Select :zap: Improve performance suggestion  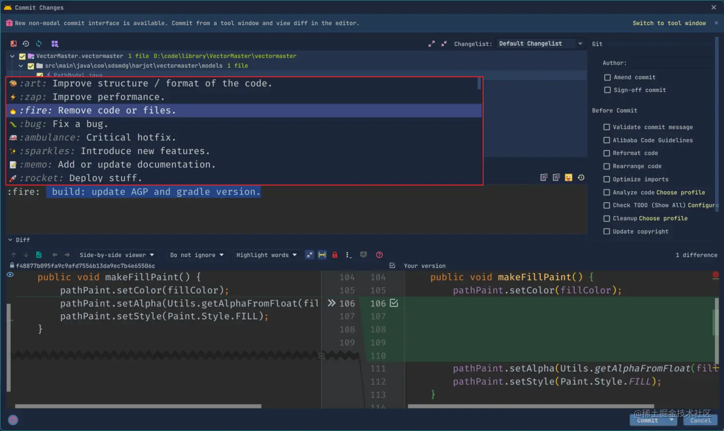point(244,97)
